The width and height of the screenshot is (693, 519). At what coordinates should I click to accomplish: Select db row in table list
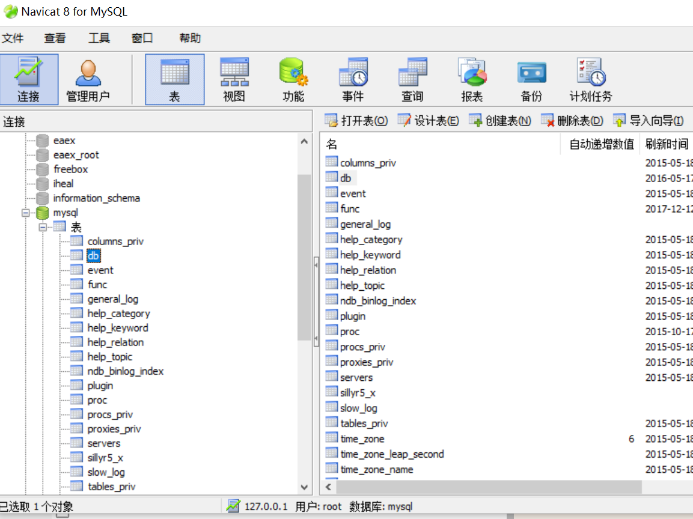pos(346,178)
